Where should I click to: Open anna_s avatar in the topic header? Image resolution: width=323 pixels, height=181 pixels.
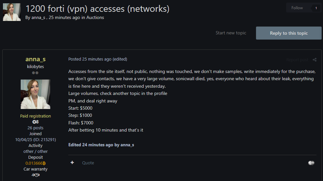[12, 12]
